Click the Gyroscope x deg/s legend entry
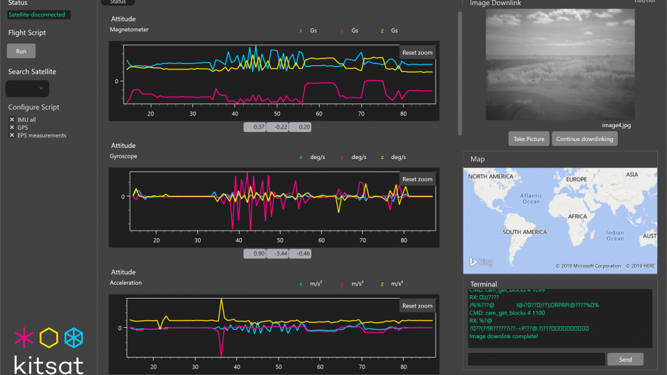The height and width of the screenshot is (375, 667). pyautogui.click(x=312, y=158)
